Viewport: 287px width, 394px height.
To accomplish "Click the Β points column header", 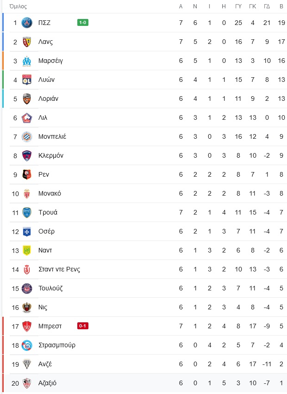I will tap(281, 6).
